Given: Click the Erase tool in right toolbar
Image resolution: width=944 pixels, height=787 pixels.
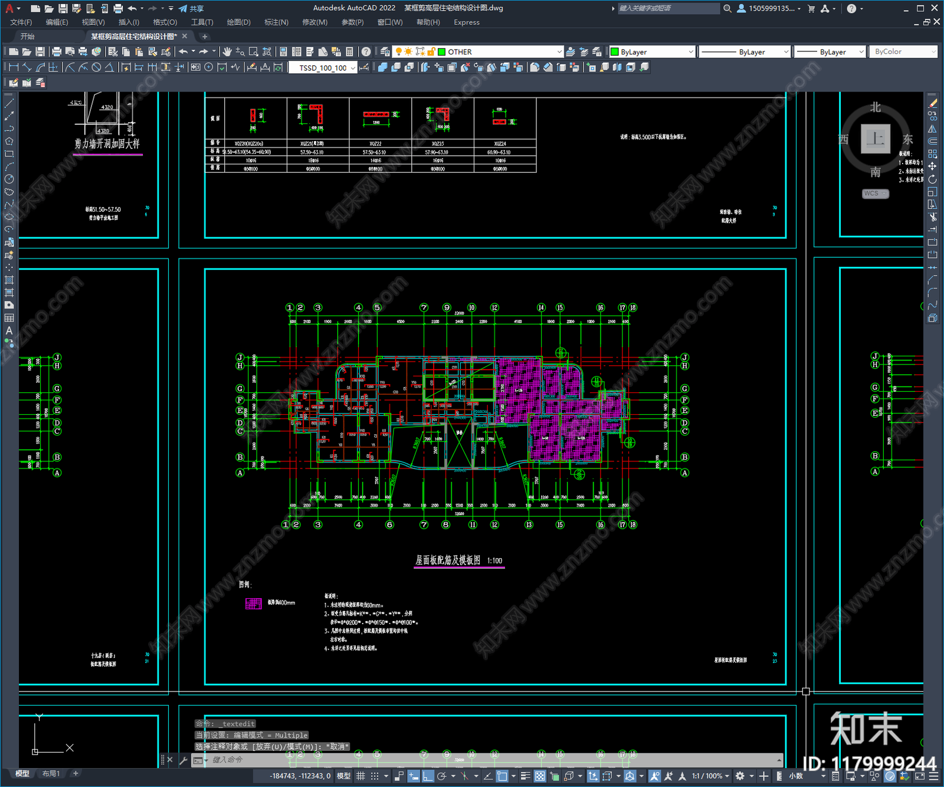Looking at the screenshot, I should click(x=932, y=103).
